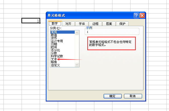
Task: Select 分数 in the category list
Action: [63, 53]
